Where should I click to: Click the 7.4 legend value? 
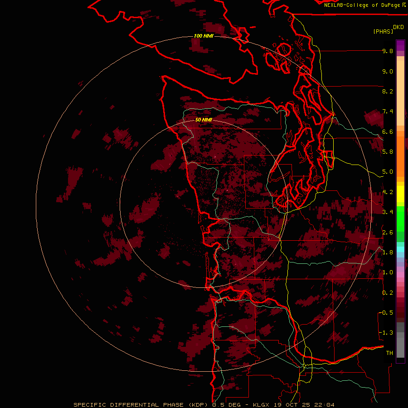tap(388, 112)
